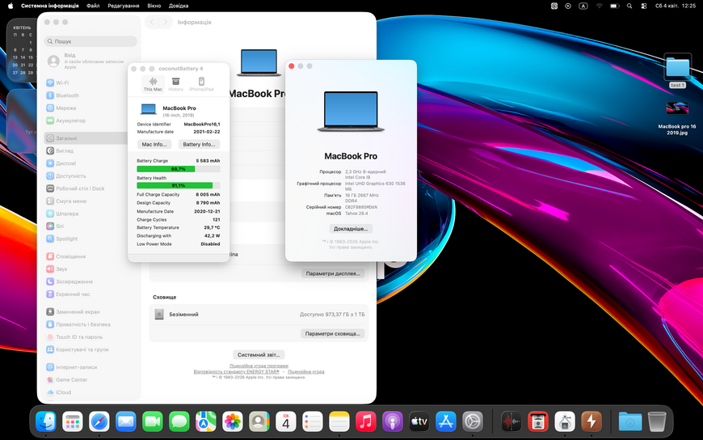Image resolution: width=703 pixels, height=440 pixels.
Task: Select Siri in the Settings sidebar
Action: click(x=86, y=226)
